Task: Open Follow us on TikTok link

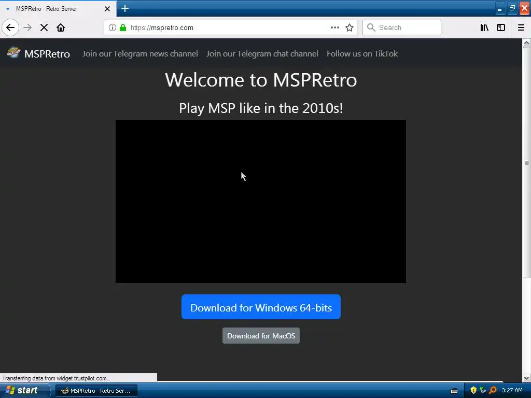Action: (362, 54)
